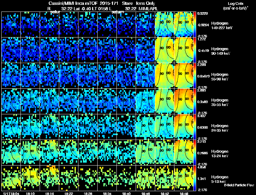The width and height of the screenshot is (256, 195).
Task: Click the '3.437' color scale value
Action: [202, 116]
